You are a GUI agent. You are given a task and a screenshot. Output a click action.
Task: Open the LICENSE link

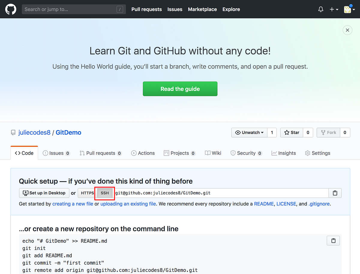[286, 204]
